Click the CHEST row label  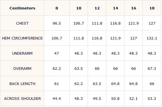click(22, 23)
